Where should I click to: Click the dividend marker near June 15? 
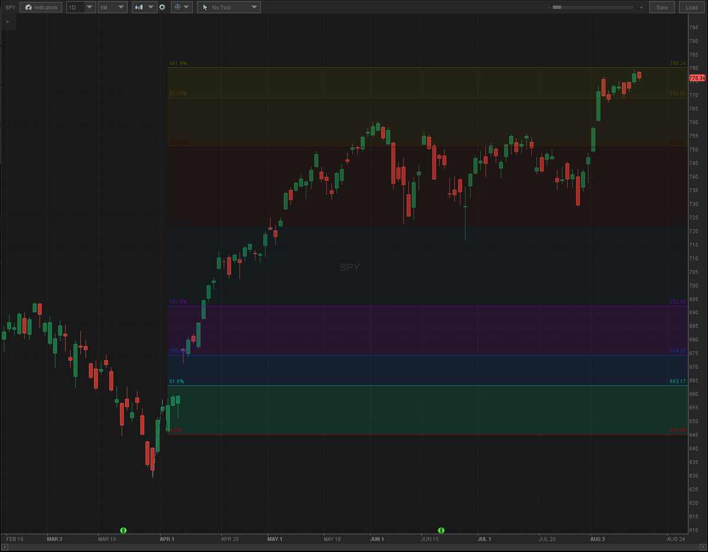(441, 530)
